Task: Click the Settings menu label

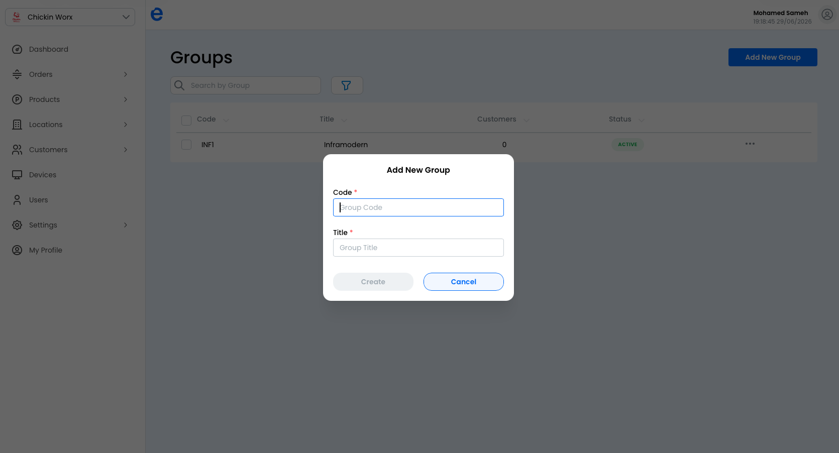Action: coord(43,225)
